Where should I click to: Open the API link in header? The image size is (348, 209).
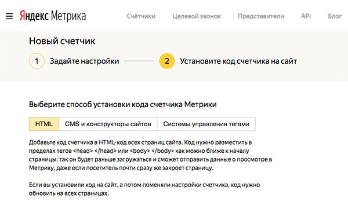(x=306, y=16)
